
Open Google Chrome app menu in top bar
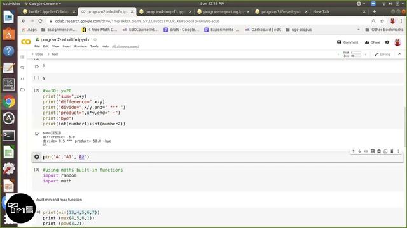tap(43, 4)
